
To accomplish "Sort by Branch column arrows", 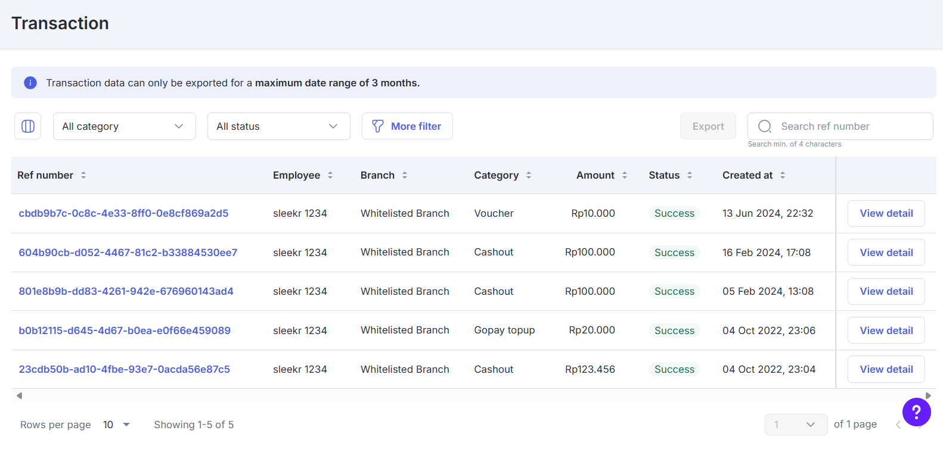I will click(405, 175).
